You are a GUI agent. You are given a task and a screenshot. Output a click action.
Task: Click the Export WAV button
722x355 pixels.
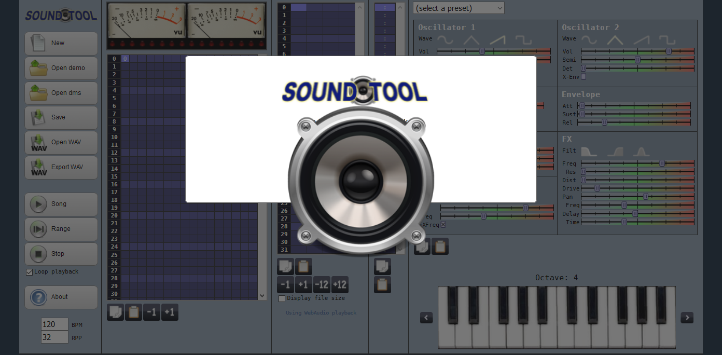coord(61,168)
